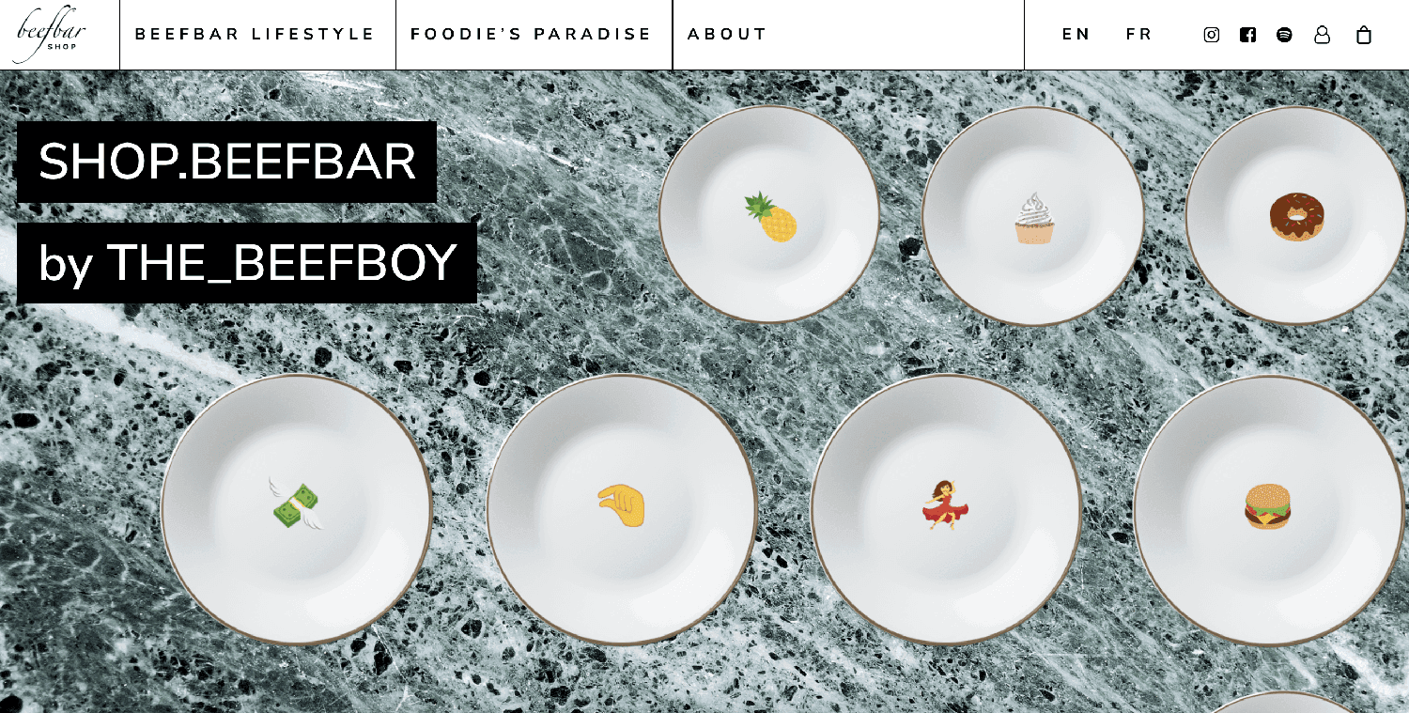Screen dimensions: 1409x713
Task: Open the shopping bag cart icon
Action: [1364, 35]
